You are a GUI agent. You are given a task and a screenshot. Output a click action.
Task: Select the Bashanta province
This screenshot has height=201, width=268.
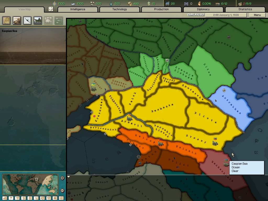(162, 108)
